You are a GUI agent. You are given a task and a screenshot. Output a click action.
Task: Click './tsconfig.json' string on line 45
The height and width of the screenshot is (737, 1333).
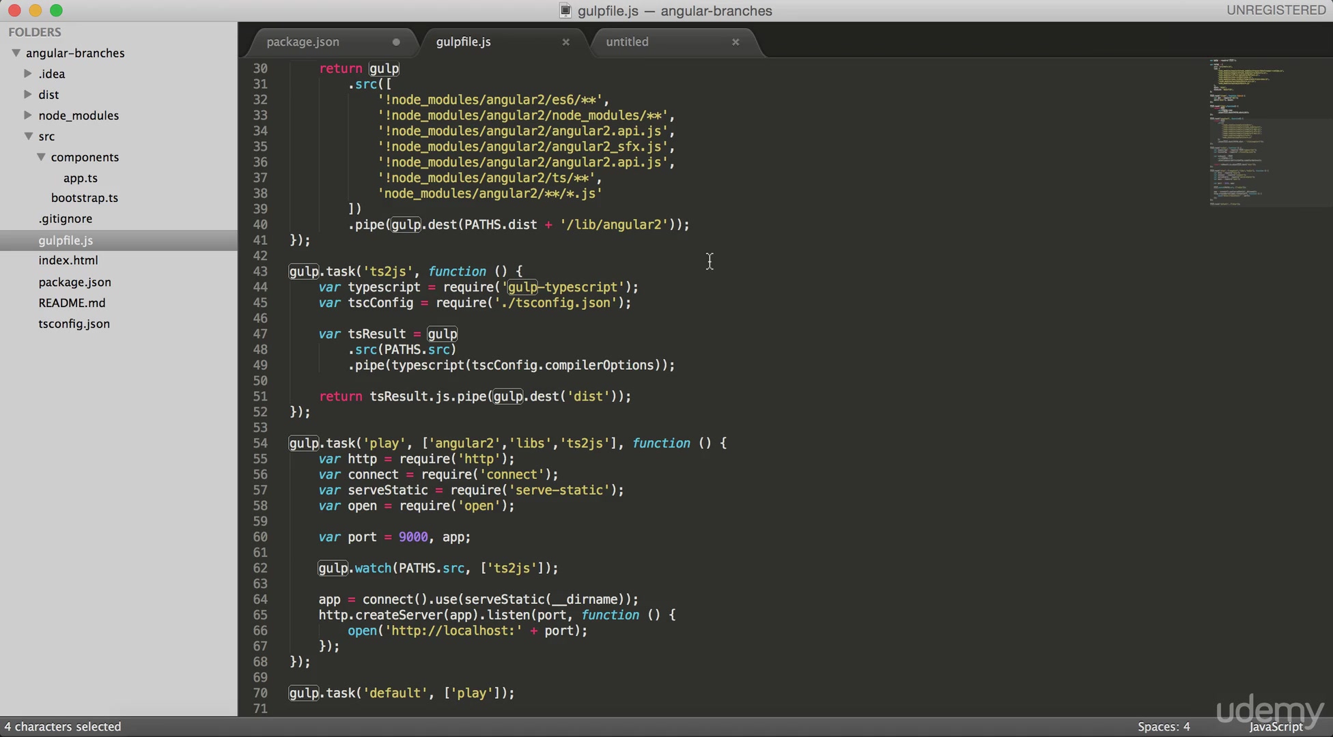(x=555, y=303)
